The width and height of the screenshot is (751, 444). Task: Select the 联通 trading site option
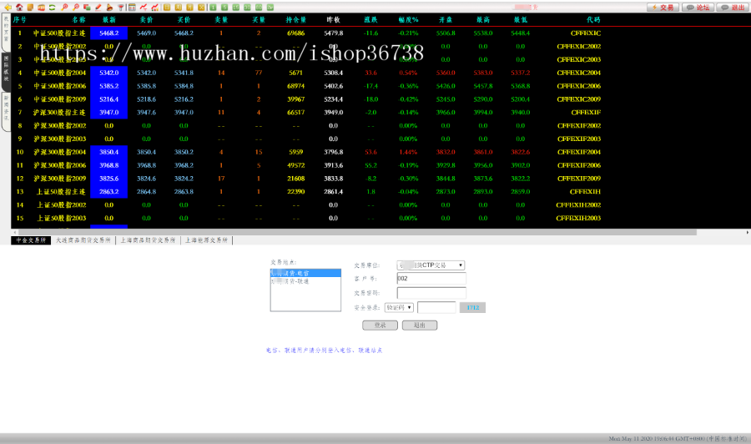(x=305, y=281)
